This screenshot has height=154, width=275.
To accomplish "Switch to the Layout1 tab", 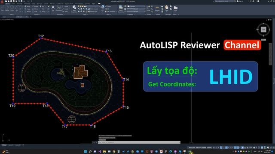I will point(11,145).
